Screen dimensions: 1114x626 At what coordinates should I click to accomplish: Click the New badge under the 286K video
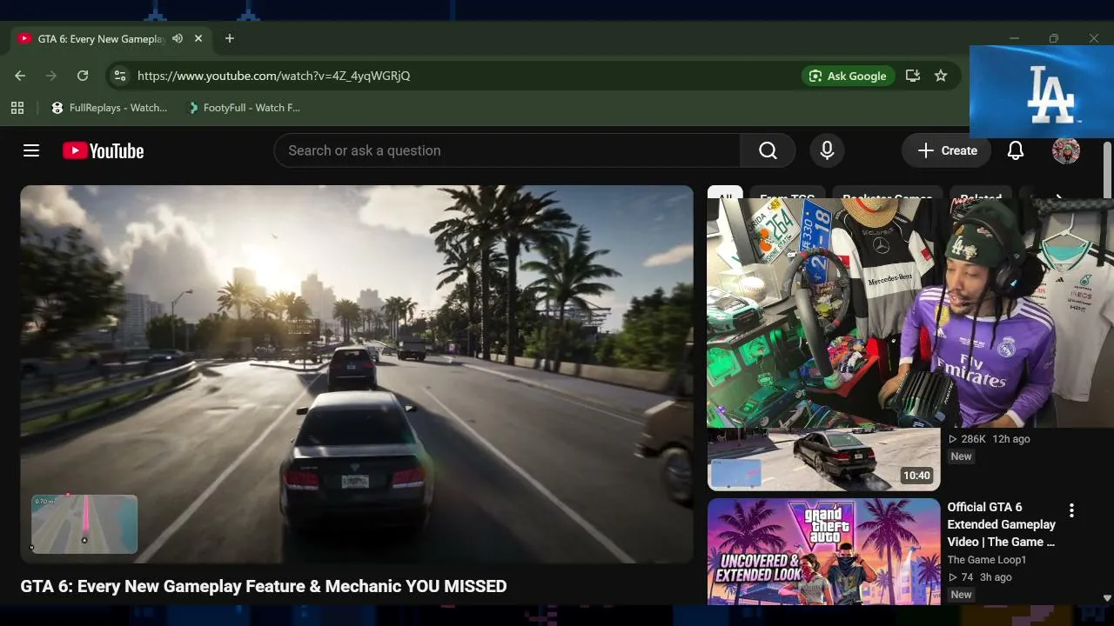tap(962, 456)
